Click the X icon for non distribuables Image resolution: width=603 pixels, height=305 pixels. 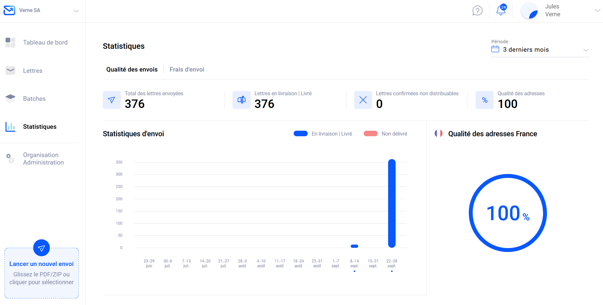pyautogui.click(x=363, y=100)
